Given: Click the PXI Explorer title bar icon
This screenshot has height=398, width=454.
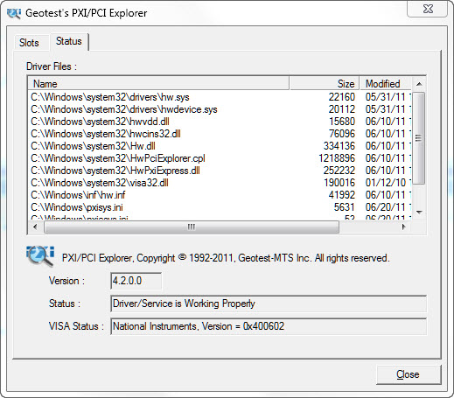Looking at the screenshot, I should coord(14,13).
